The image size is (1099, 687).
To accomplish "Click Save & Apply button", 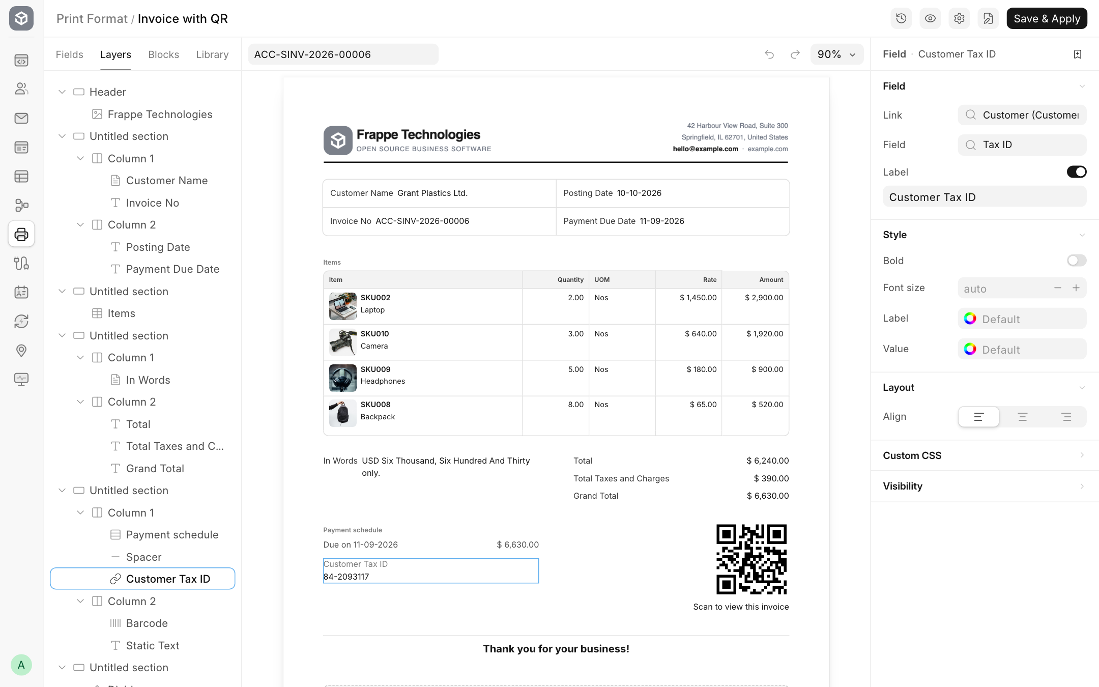I will pos(1047,18).
